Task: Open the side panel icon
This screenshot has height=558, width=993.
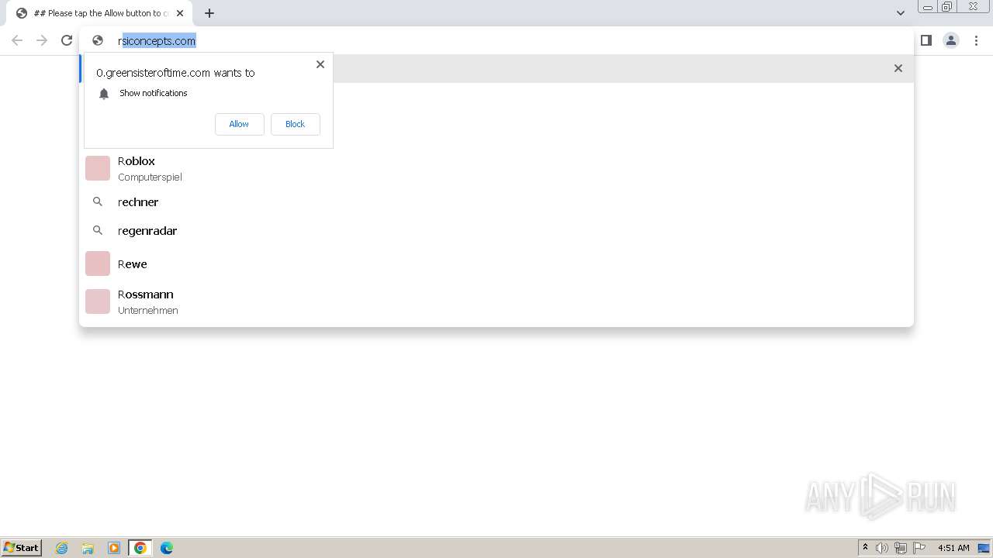Action: (926, 40)
